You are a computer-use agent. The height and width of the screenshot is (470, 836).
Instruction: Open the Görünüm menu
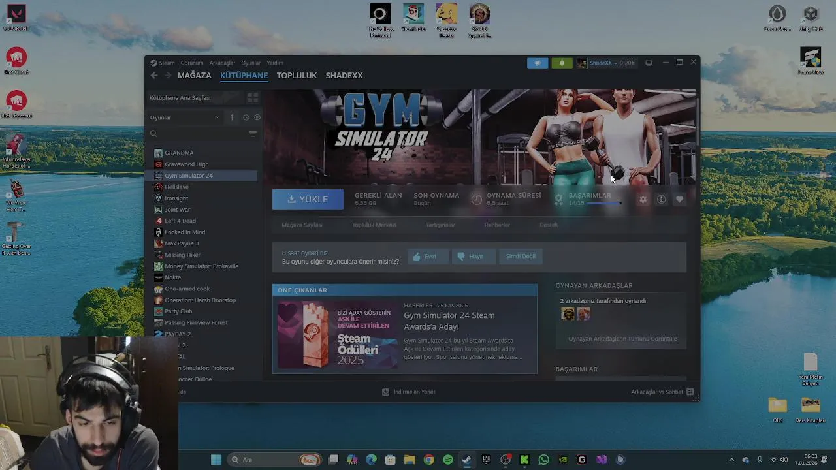pyautogui.click(x=192, y=63)
